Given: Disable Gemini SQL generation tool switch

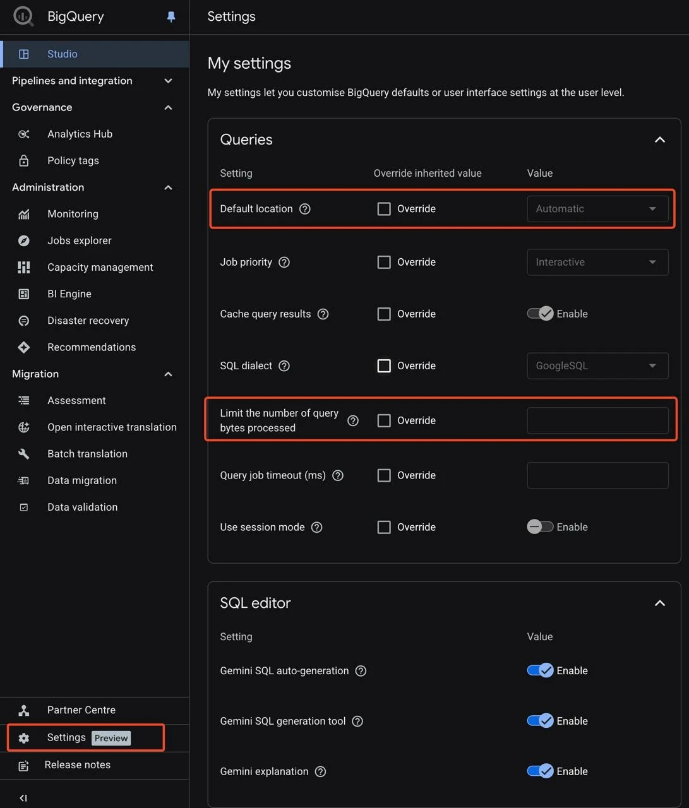Looking at the screenshot, I should tap(541, 721).
